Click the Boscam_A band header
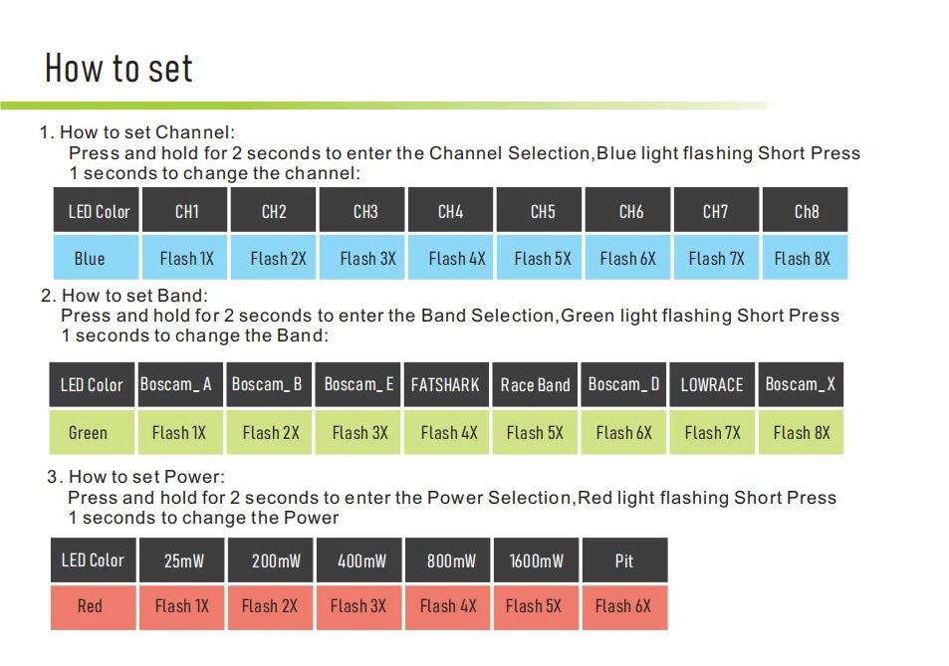 pyautogui.click(x=180, y=384)
